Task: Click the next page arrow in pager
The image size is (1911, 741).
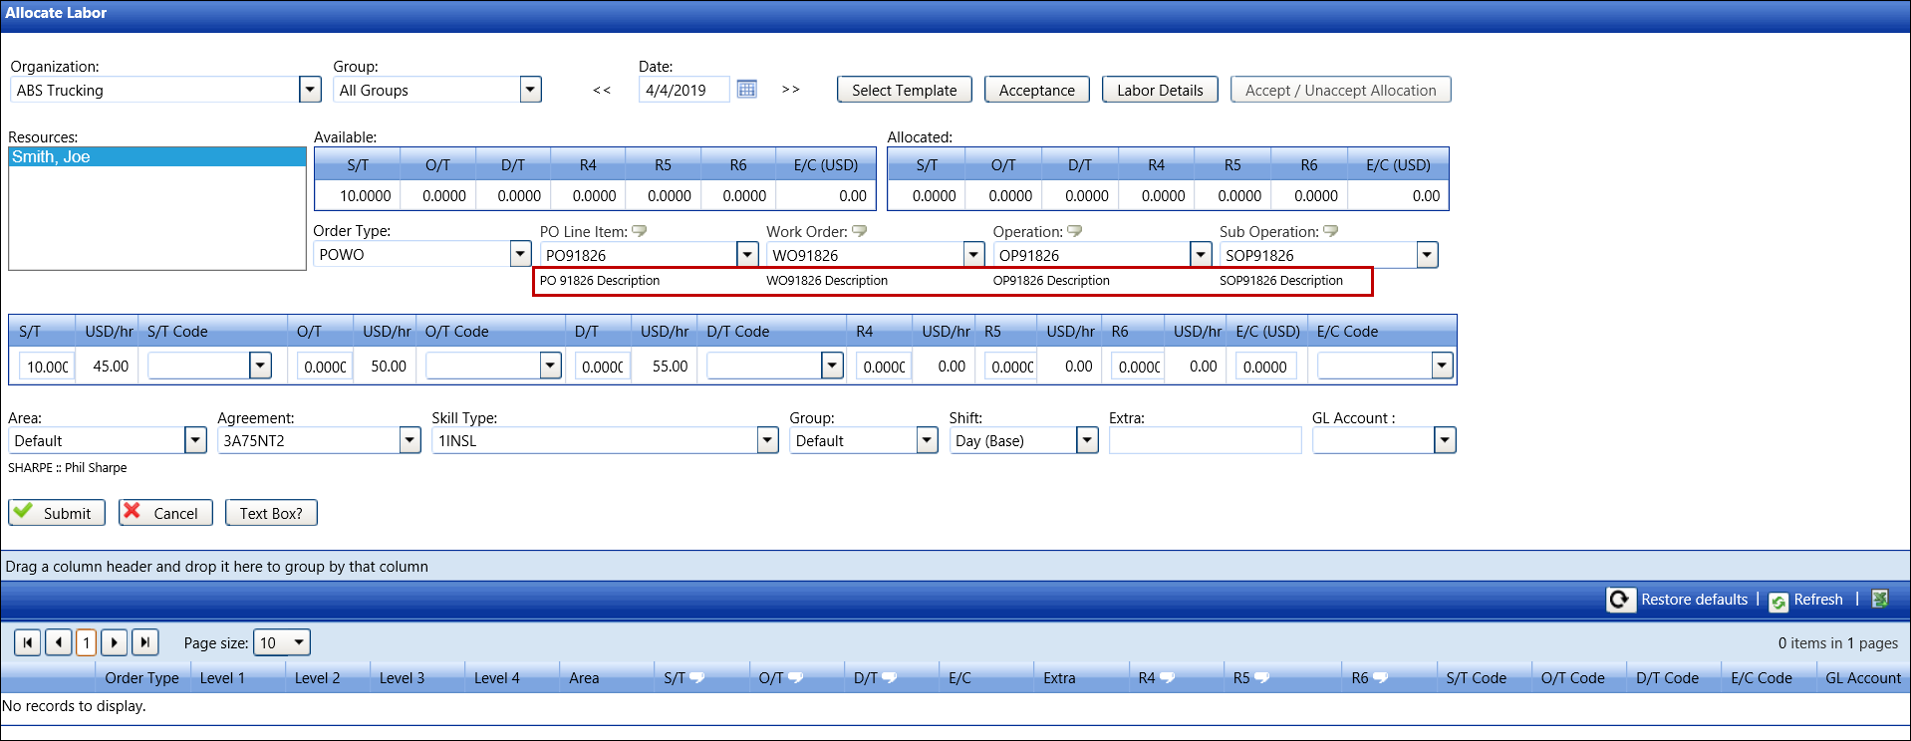Action: [115, 642]
